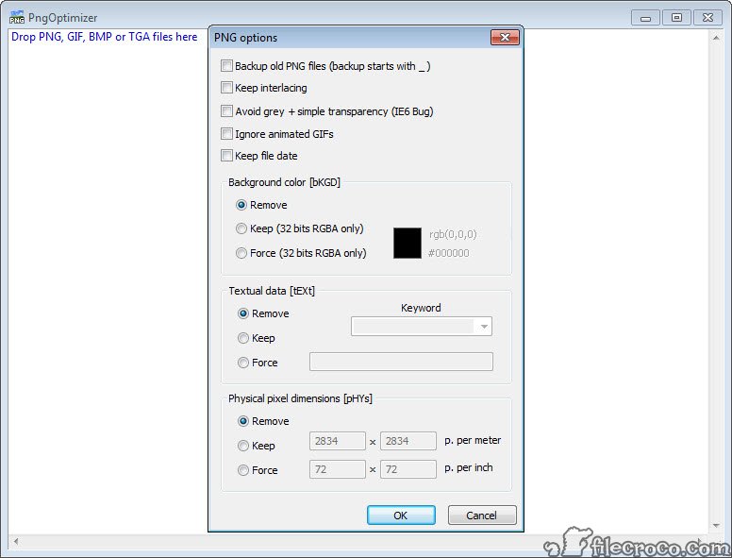732x558 pixels.
Task: Click the p. per inch label
Action: click(x=468, y=467)
